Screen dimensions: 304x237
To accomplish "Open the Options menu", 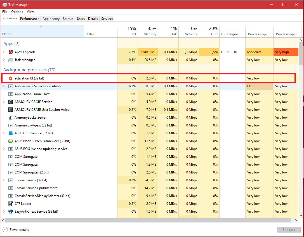I will click(x=17, y=12).
